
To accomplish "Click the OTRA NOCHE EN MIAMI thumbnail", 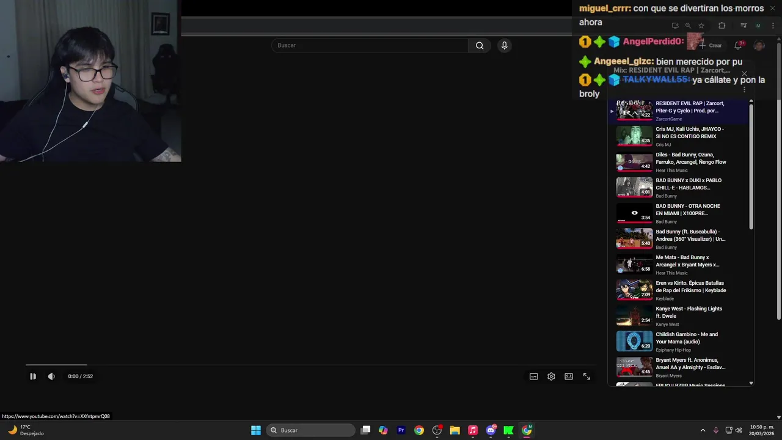I will pos(634,213).
